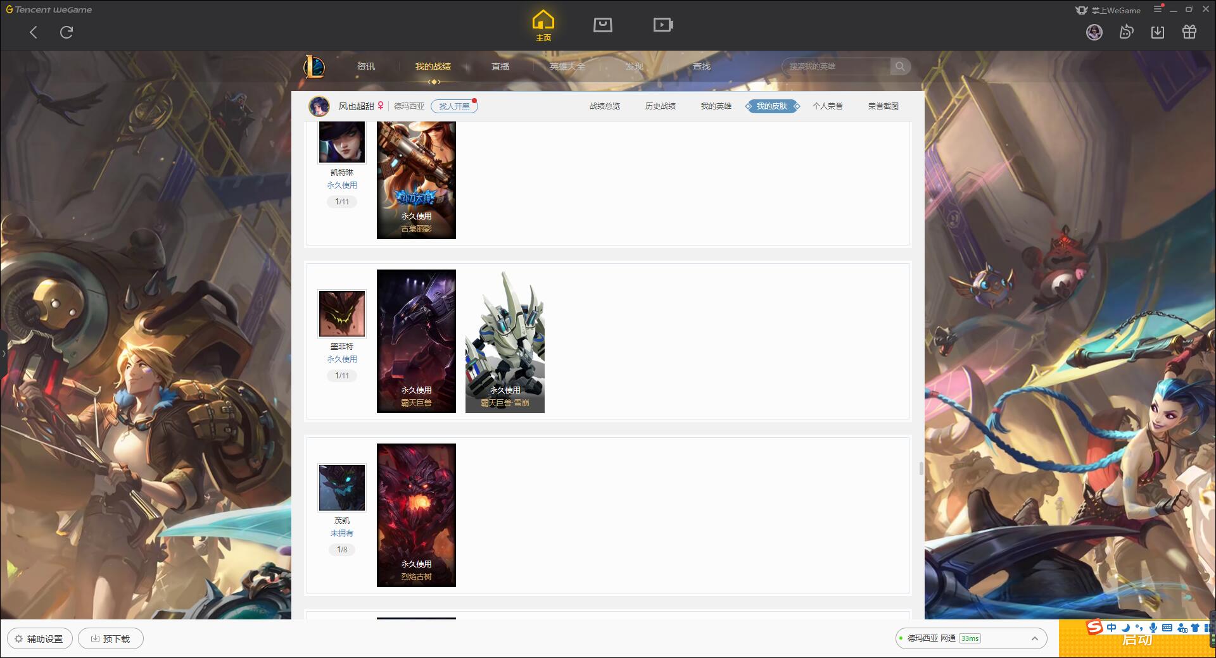Click the 茂凯 champion portrait
Viewport: 1216px width, 658px height.
click(342, 488)
